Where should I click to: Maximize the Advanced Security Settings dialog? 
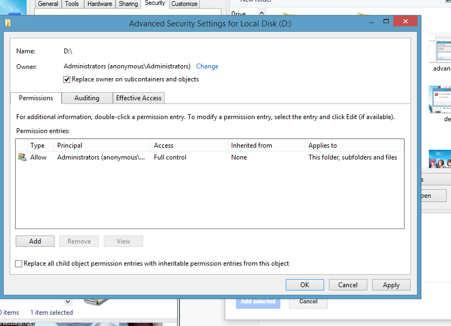(386, 21)
